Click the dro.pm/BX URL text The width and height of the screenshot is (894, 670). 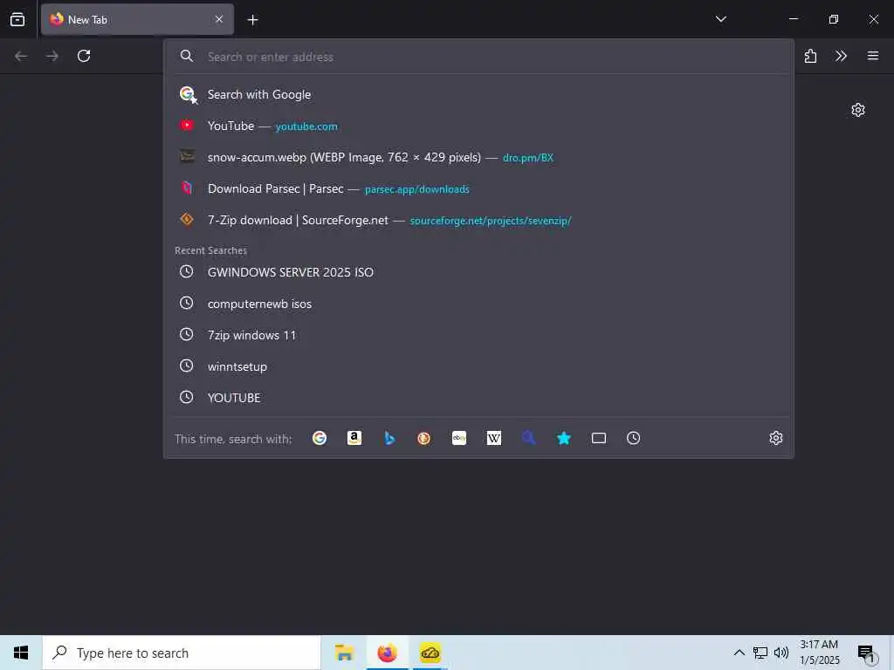[528, 158]
